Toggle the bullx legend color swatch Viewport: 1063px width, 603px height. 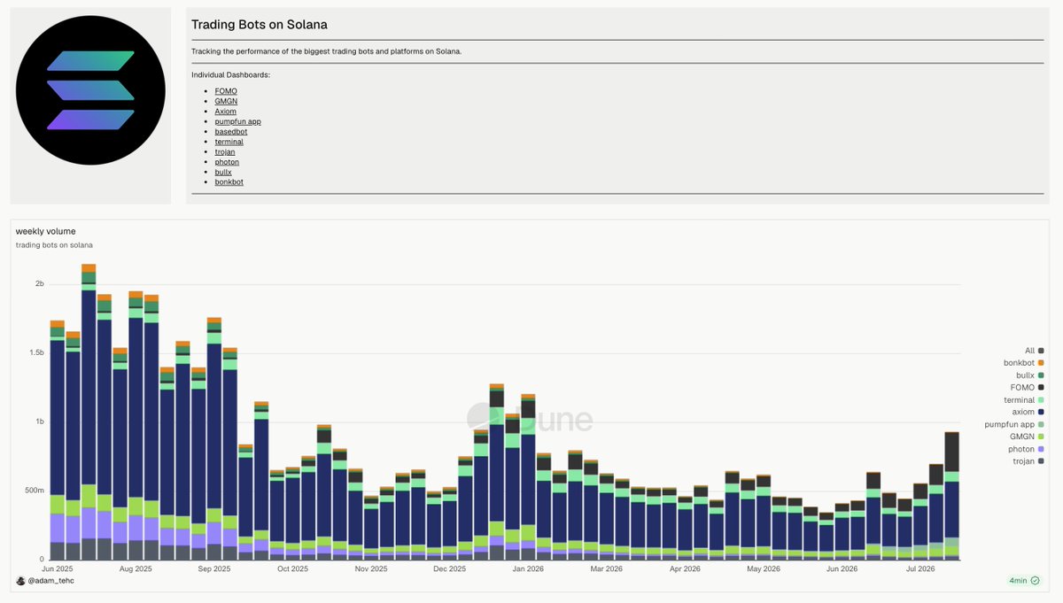(x=1041, y=375)
